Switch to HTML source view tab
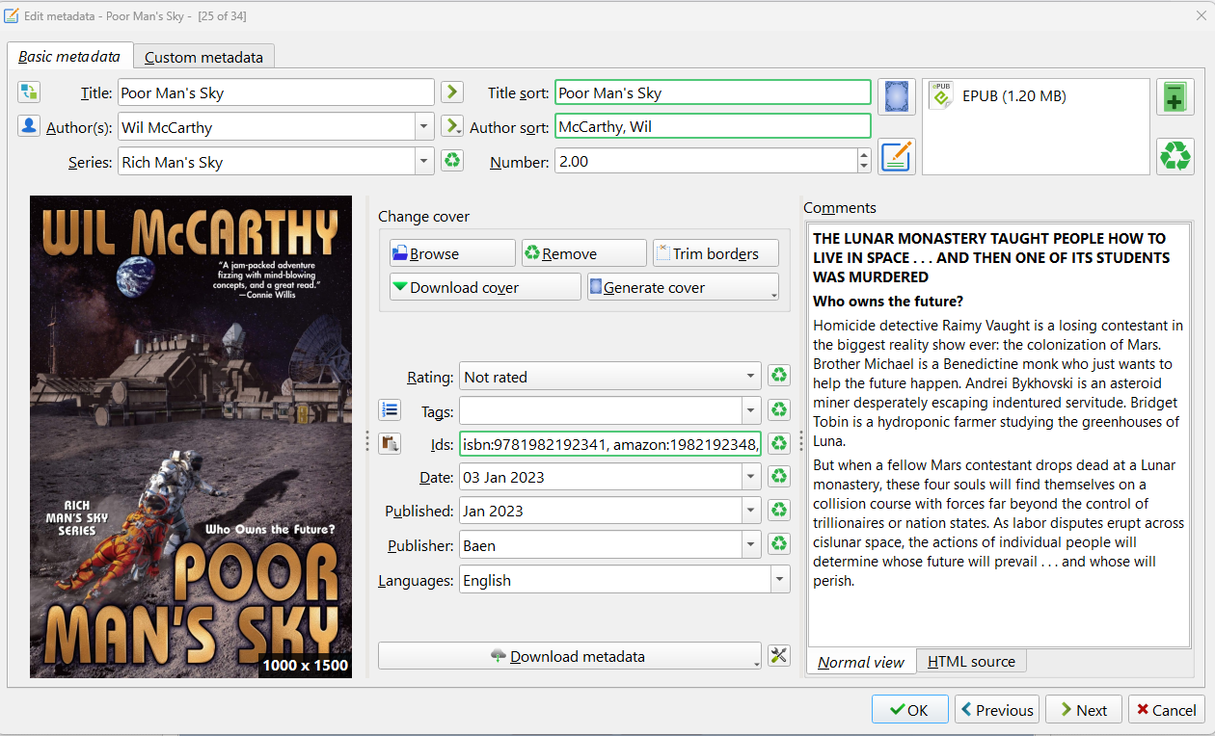 pyautogui.click(x=971, y=661)
